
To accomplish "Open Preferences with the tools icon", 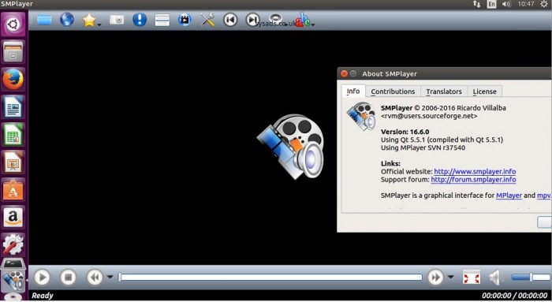I will click(x=207, y=20).
